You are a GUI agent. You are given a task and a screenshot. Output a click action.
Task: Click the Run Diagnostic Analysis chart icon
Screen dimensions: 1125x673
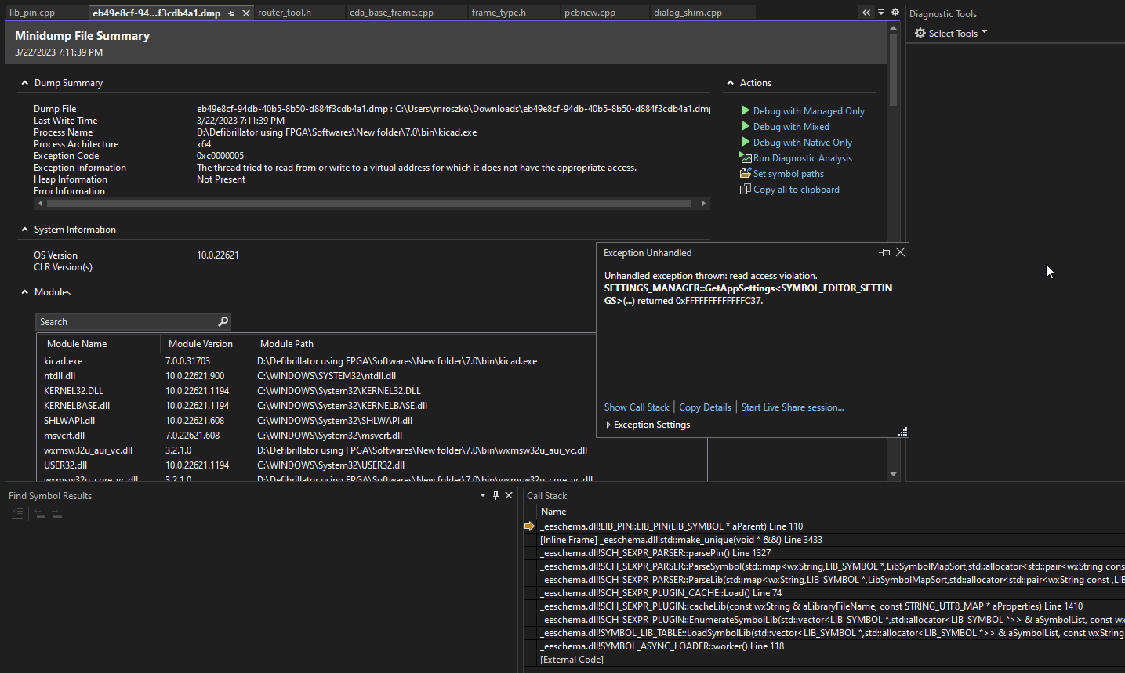click(x=745, y=157)
